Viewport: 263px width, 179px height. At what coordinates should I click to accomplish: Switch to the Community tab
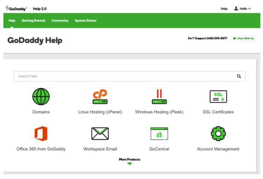click(x=60, y=21)
